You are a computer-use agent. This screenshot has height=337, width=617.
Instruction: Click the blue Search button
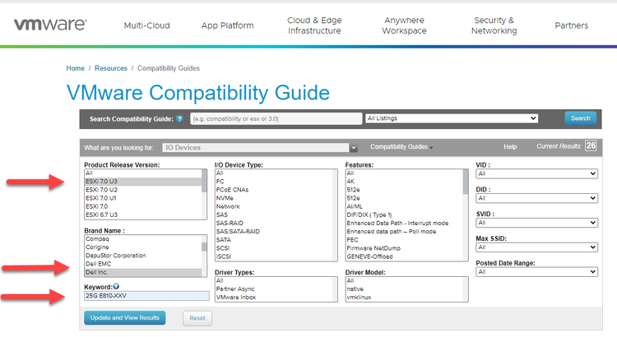[x=580, y=118]
